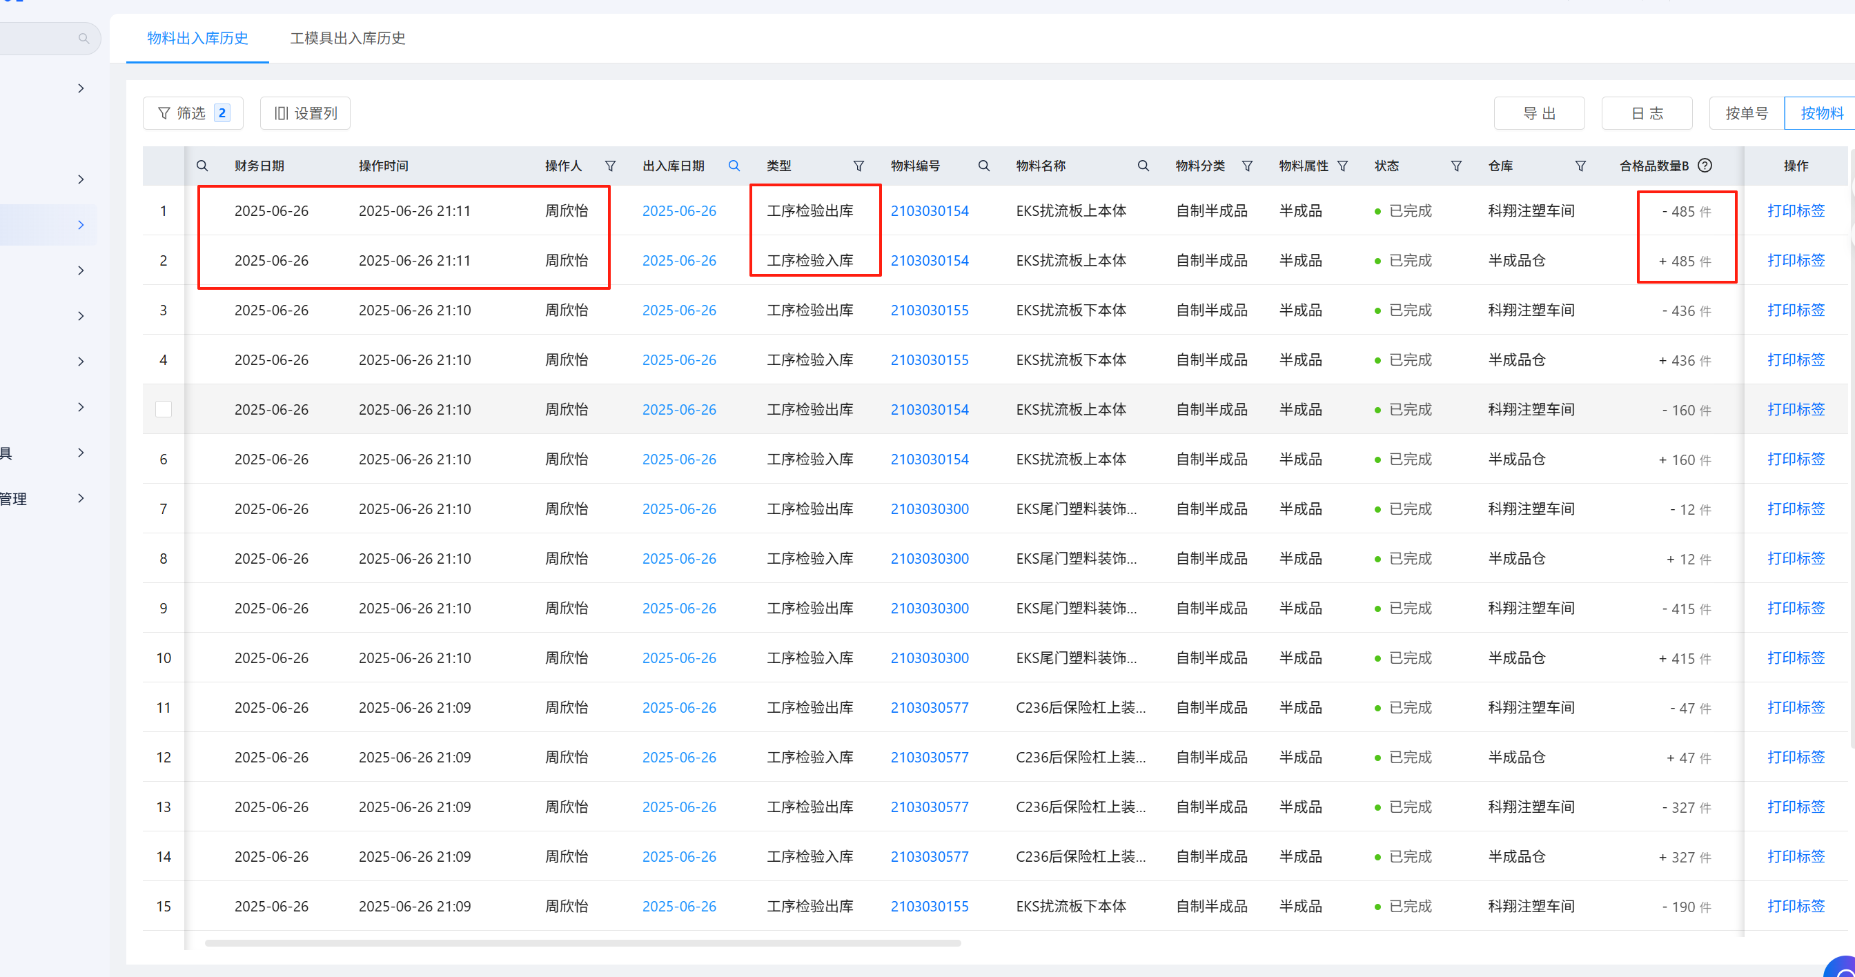Open filter icon for 仓库 column
Viewport: 1855px width, 977px height.
click(1580, 166)
